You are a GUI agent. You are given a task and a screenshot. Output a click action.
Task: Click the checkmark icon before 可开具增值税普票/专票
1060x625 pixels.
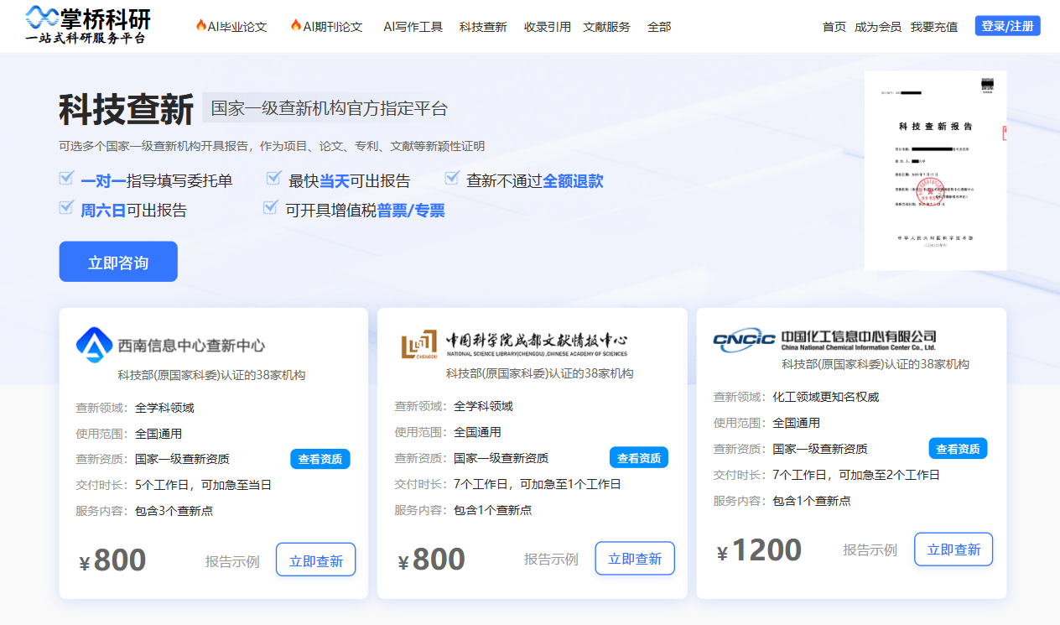270,207
